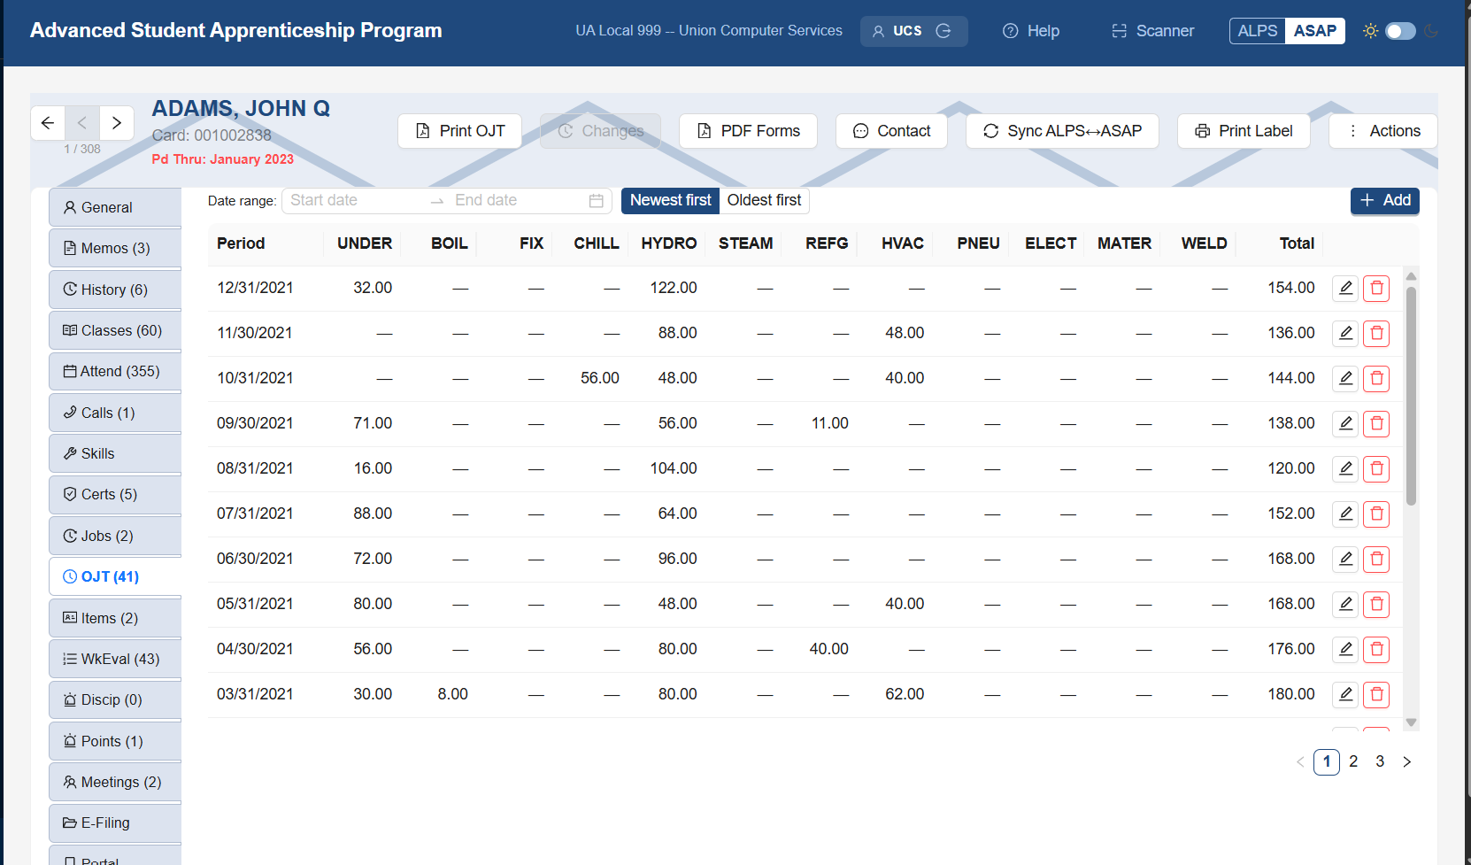Edit the 12/31/2021 OJT row
The width and height of the screenshot is (1471, 865).
(x=1345, y=288)
